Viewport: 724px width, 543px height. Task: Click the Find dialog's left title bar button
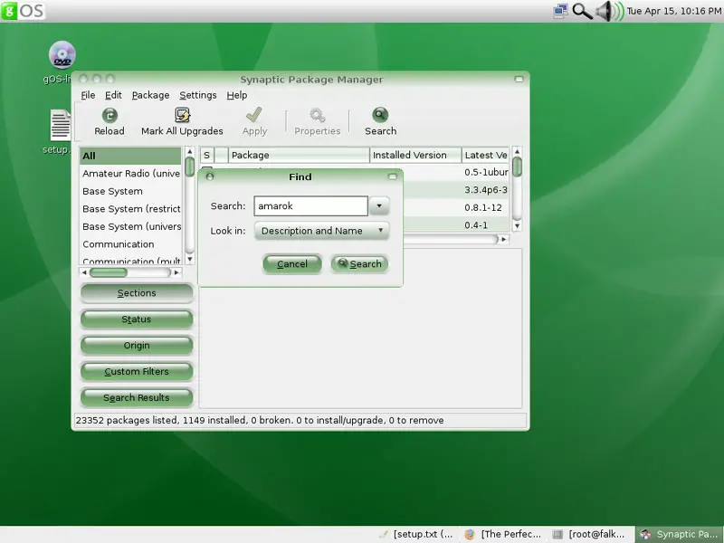(210, 176)
